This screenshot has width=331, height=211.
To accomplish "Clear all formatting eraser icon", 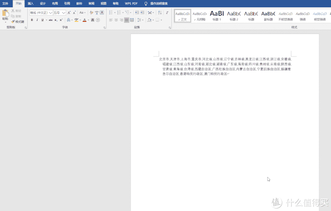I will click(x=92, y=13).
